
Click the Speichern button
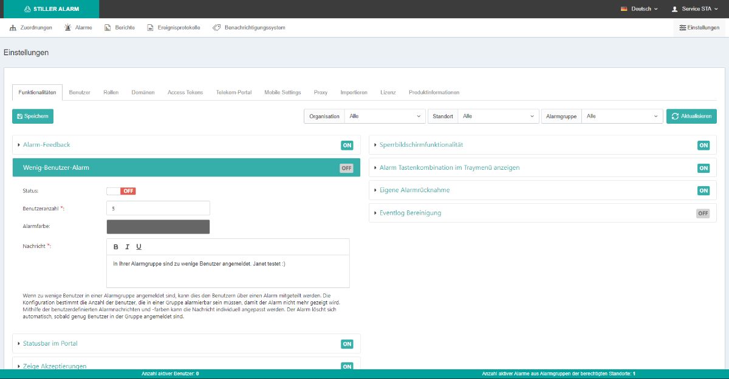pos(33,116)
